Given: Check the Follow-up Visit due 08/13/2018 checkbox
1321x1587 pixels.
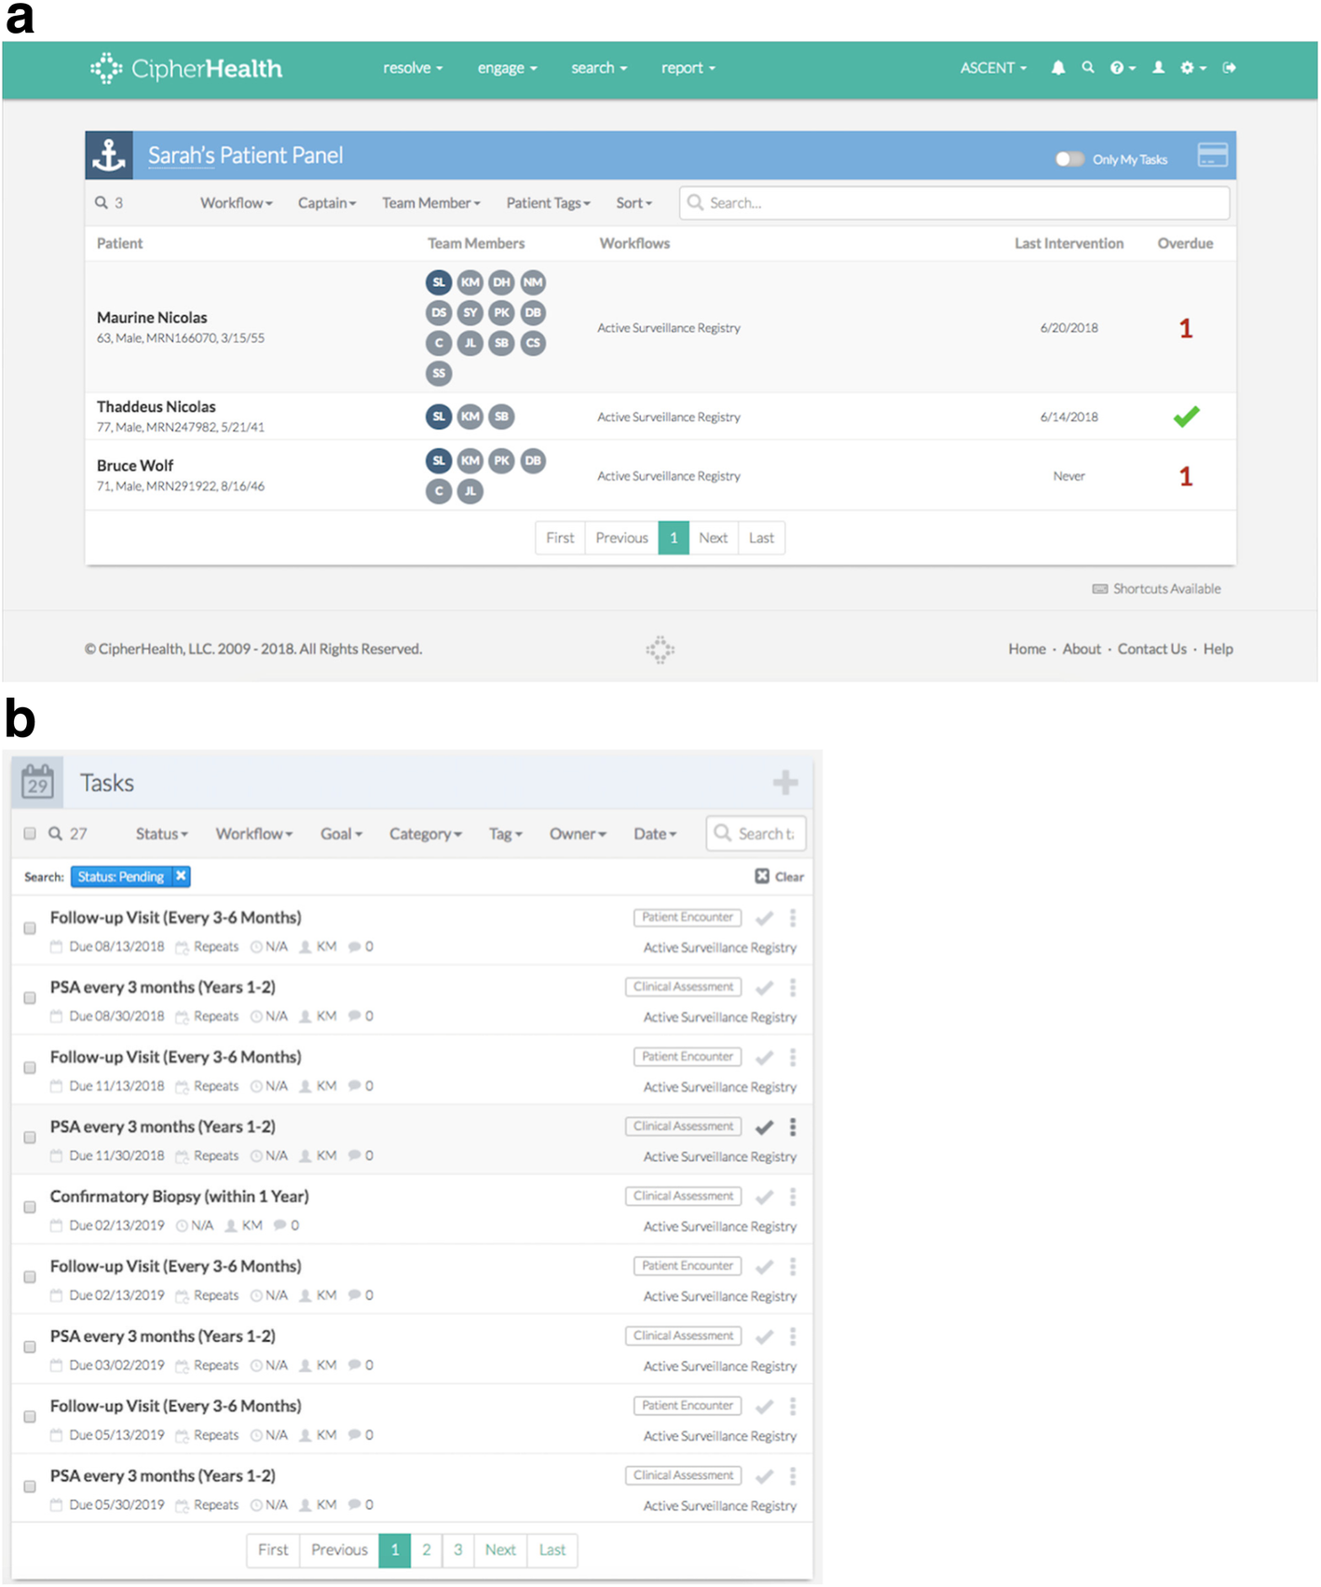Looking at the screenshot, I should point(30,928).
